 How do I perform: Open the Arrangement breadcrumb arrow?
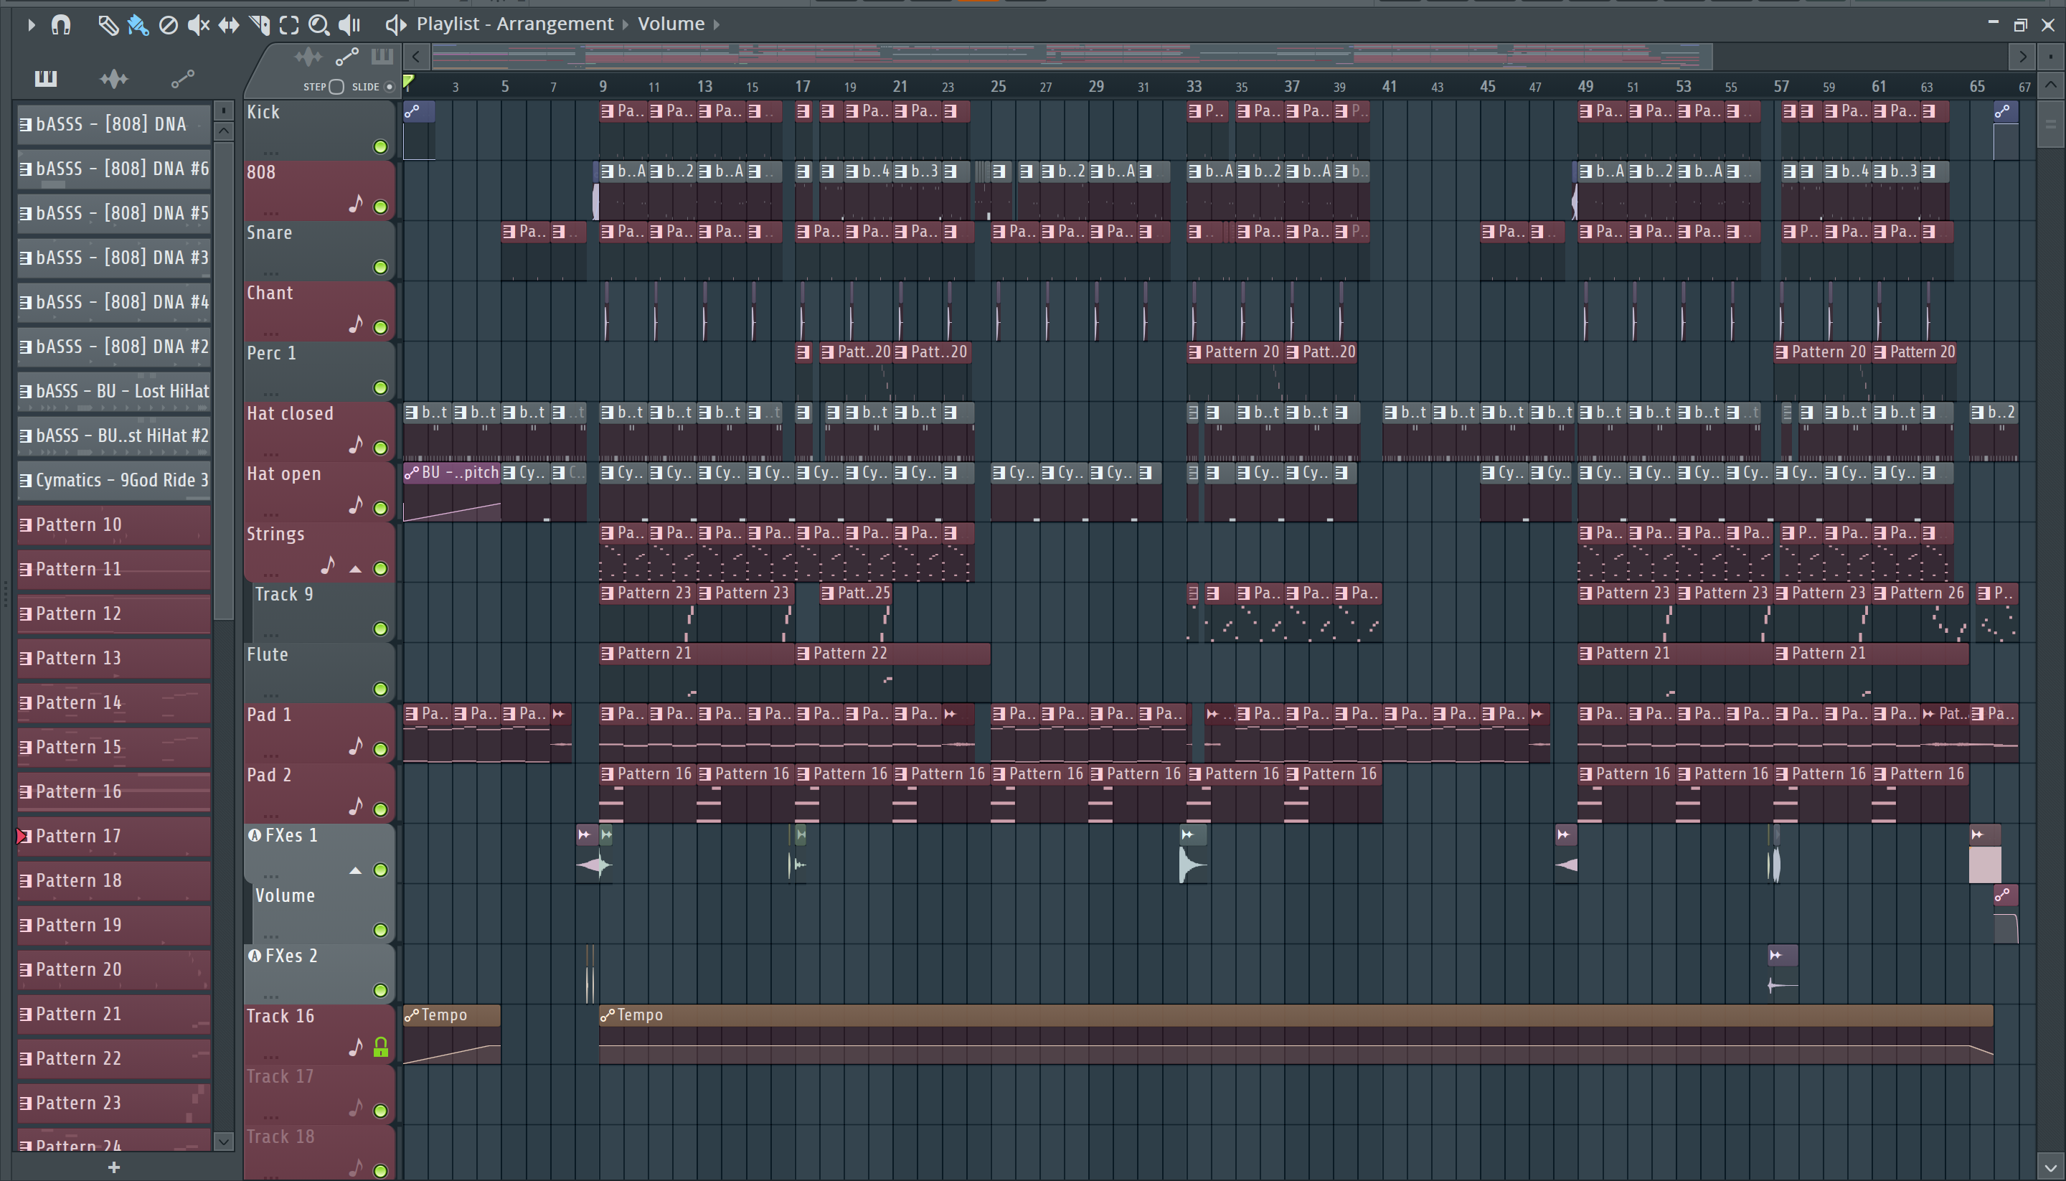tap(625, 25)
